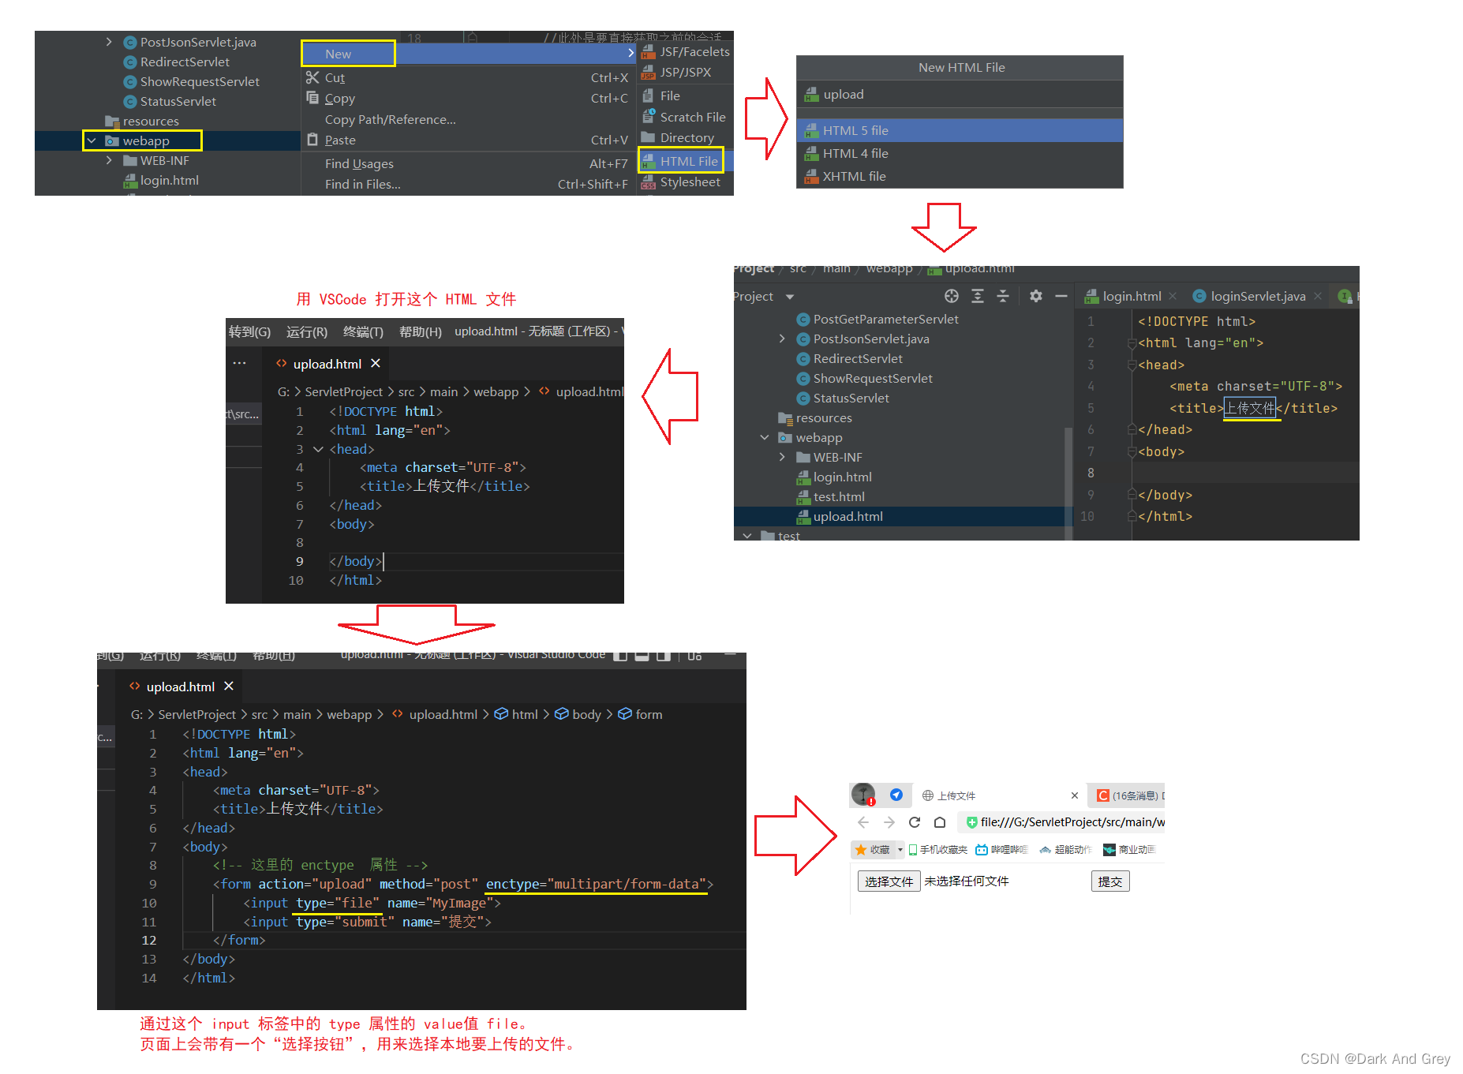Viewport: 1463px width, 1074px height.
Task: Choose Copy Path/Reference in context menu
Action: pos(391,119)
